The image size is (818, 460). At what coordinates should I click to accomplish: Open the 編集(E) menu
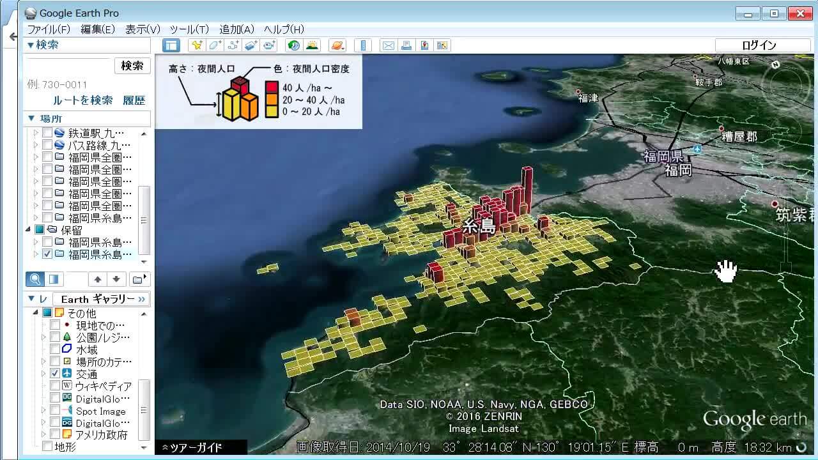(x=98, y=29)
